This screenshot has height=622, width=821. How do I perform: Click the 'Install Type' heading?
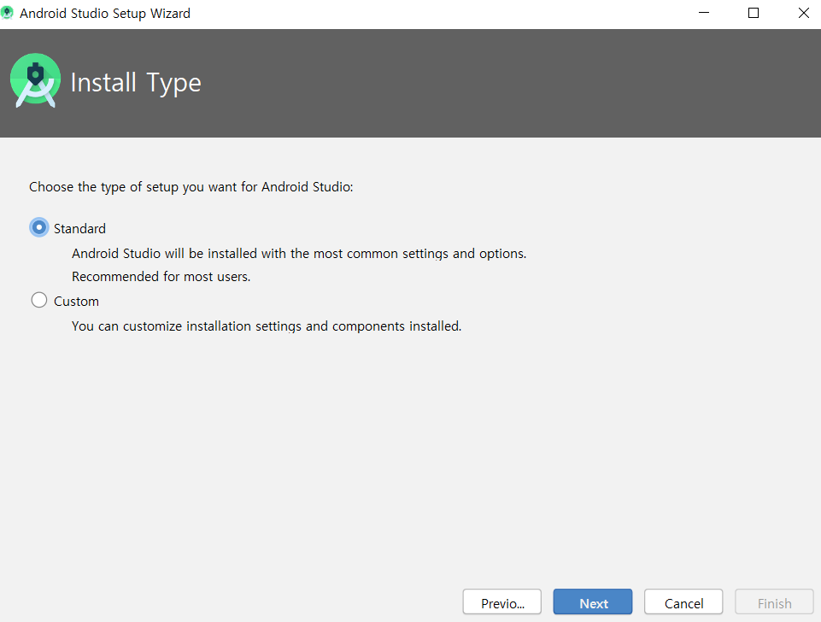pyautogui.click(x=136, y=83)
